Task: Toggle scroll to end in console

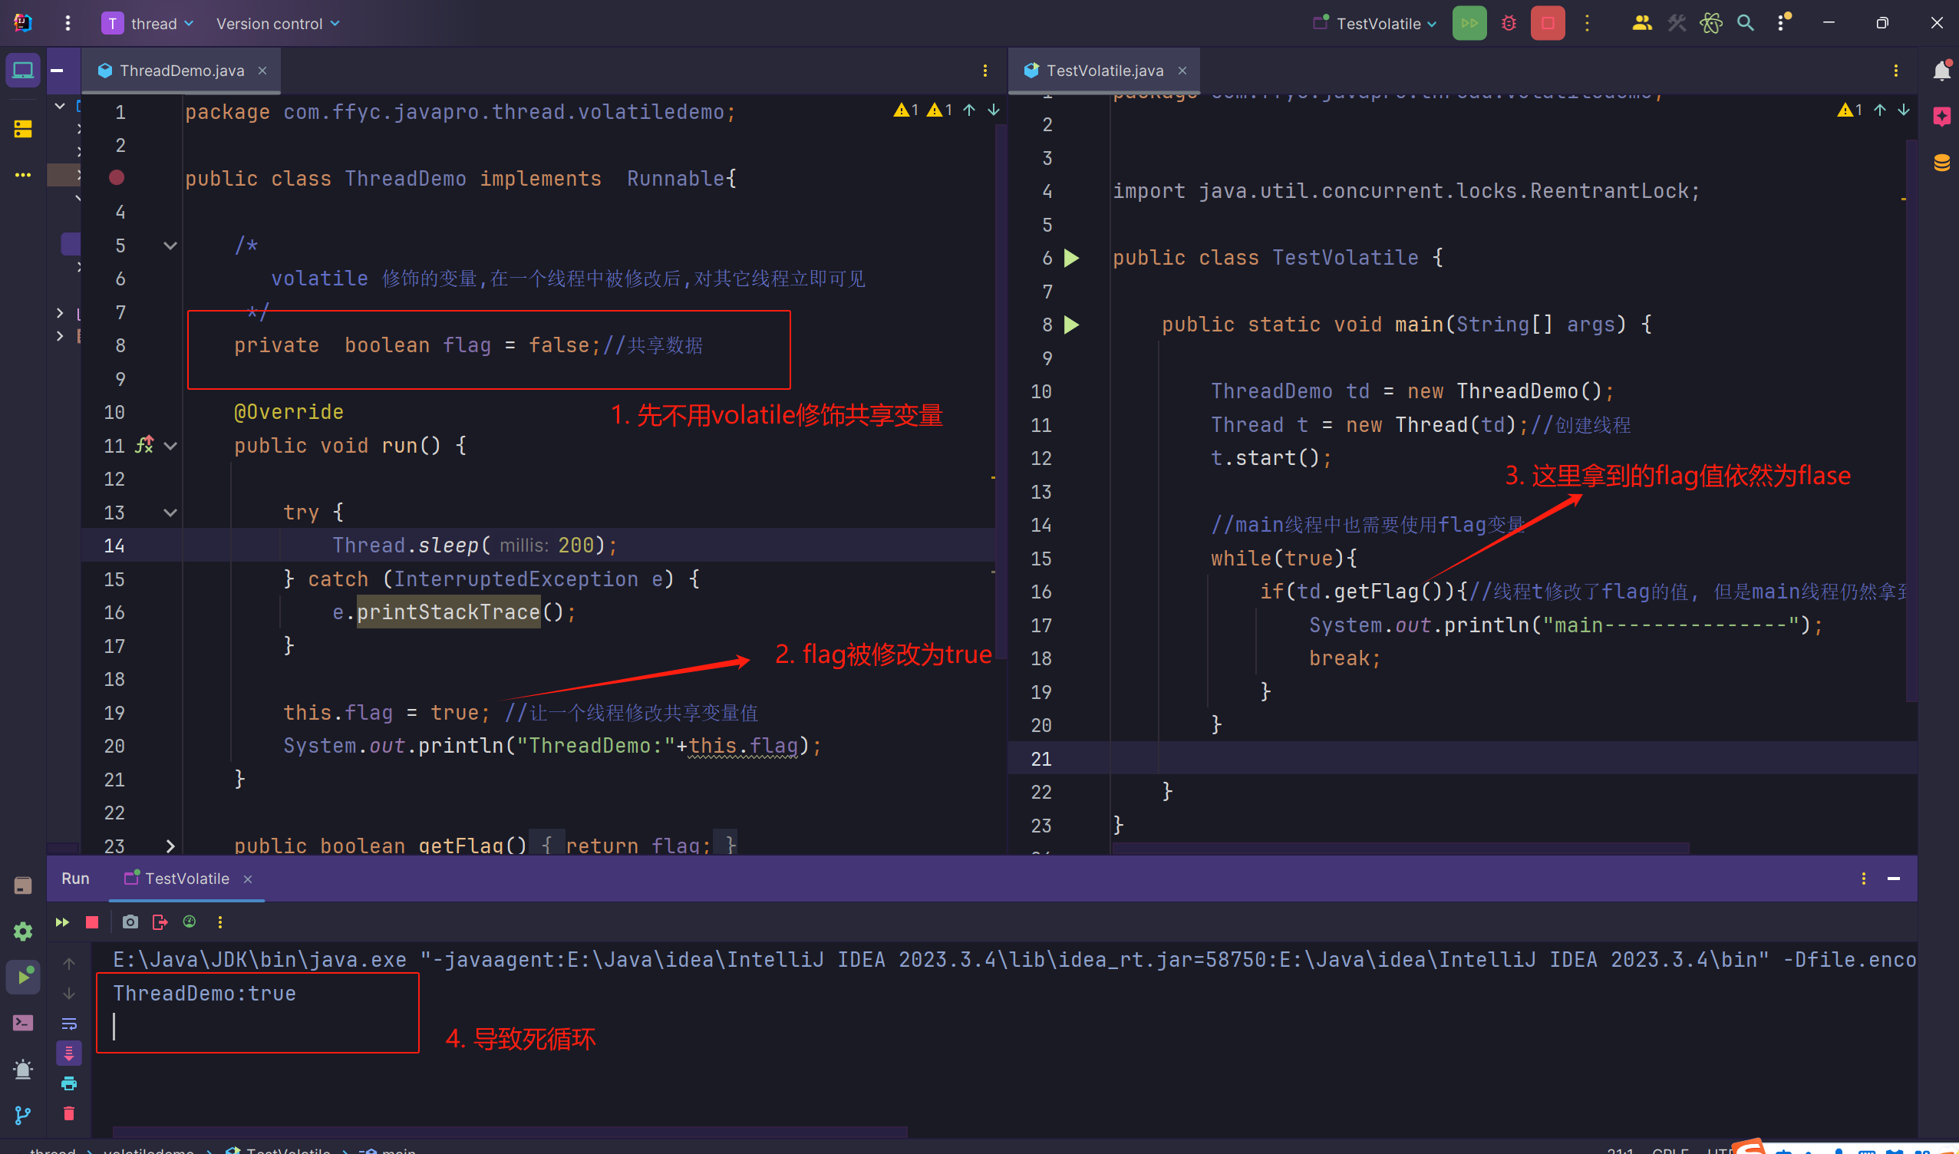Action: click(69, 1053)
